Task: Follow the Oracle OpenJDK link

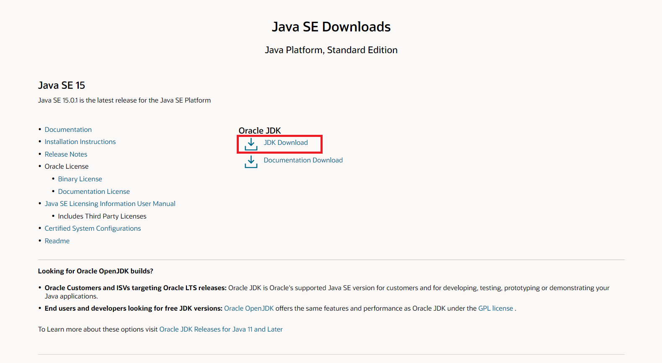Action: 249,308
